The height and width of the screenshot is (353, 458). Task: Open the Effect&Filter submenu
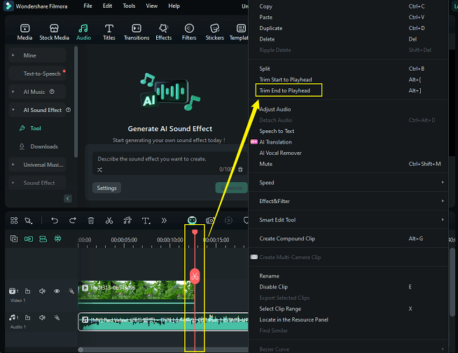point(349,201)
